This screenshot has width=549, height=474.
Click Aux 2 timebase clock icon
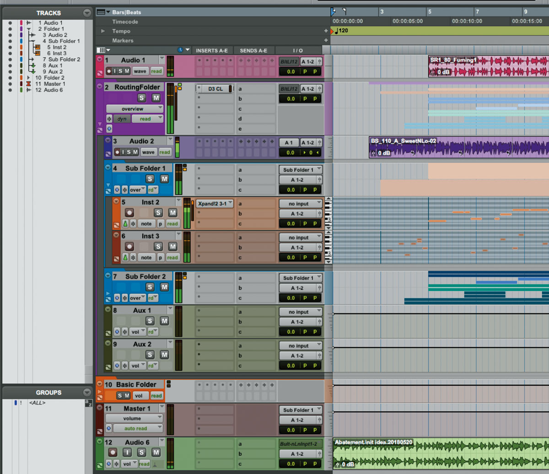[117, 366]
